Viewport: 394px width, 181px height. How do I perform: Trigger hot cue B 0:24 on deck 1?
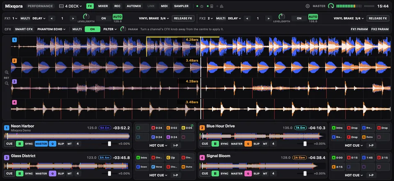coord(157,128)
